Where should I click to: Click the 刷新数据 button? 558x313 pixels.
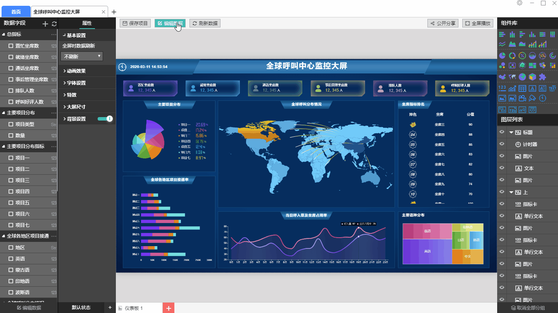click(x=205, y=23)
